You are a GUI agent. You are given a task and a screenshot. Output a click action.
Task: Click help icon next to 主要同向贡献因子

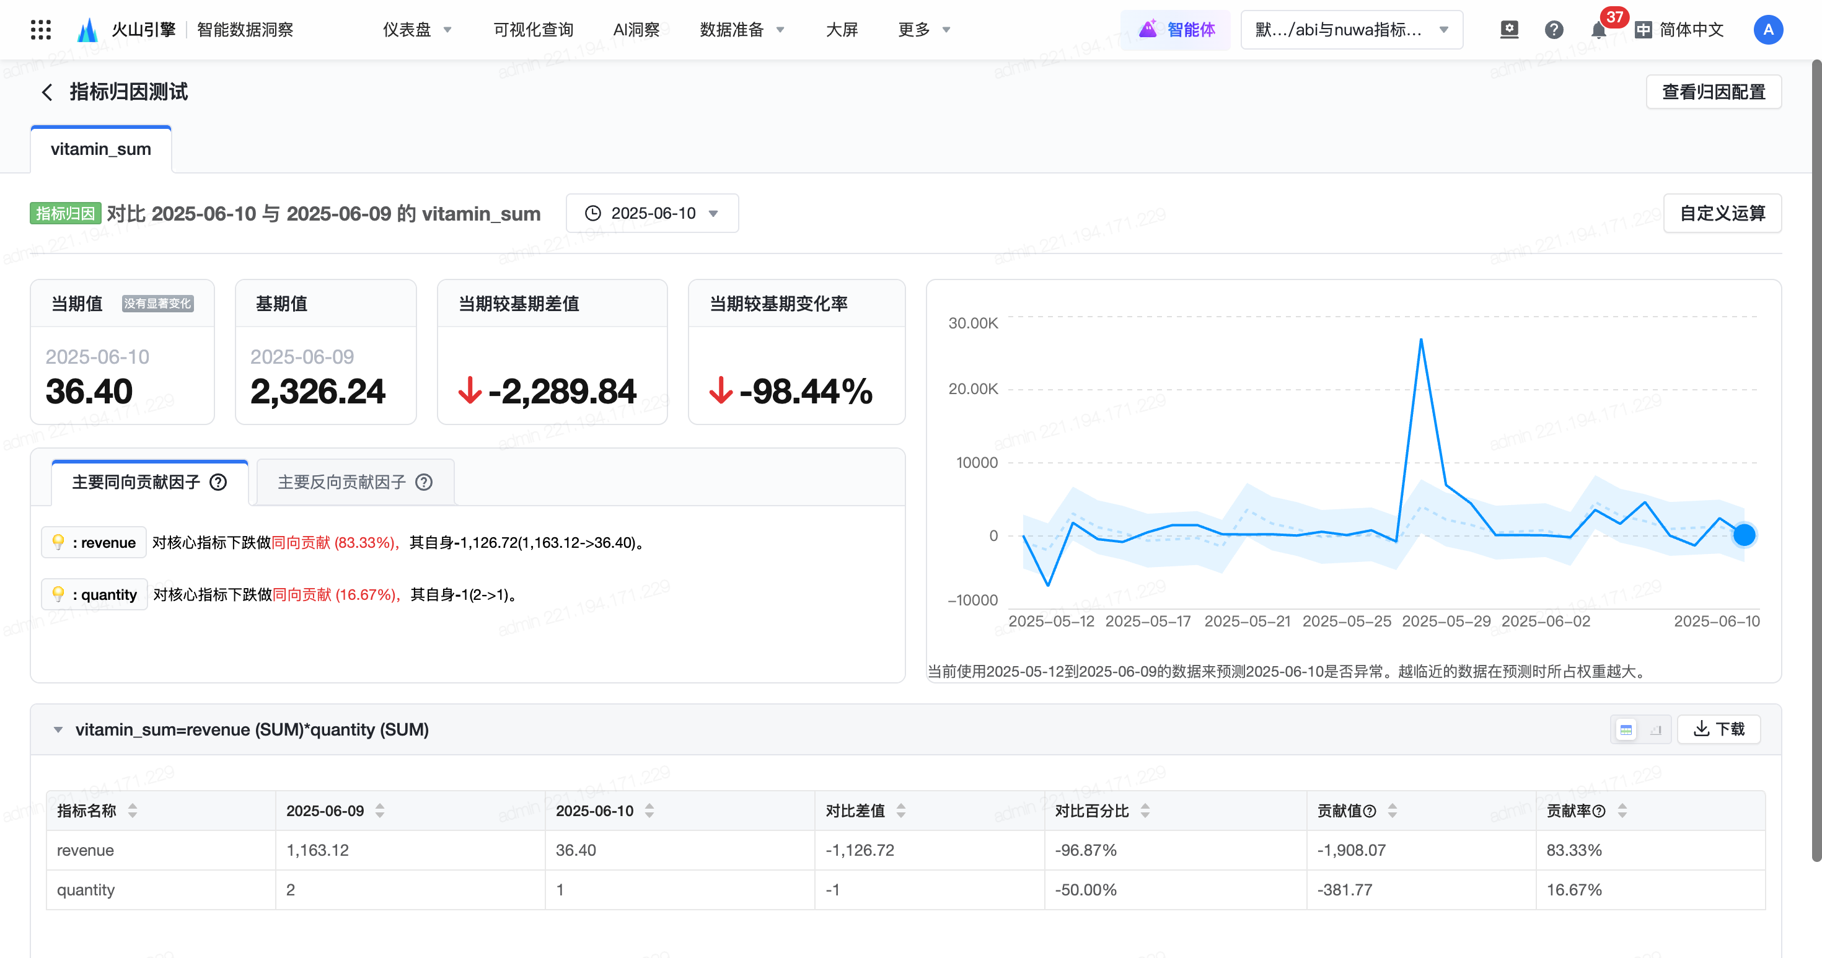219,482
